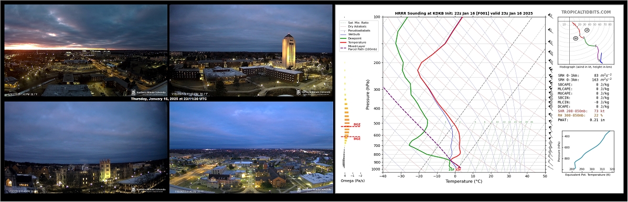
Task: Click the Northern Illinois University logo on sunset webcam
Action: pos(148,92)
